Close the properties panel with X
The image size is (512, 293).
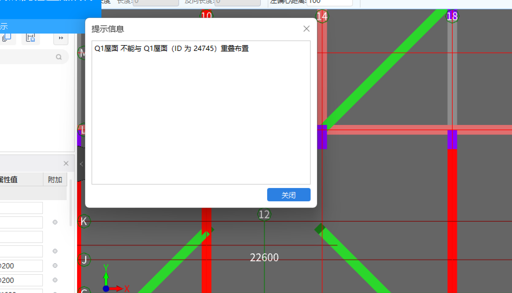[66, 163]
